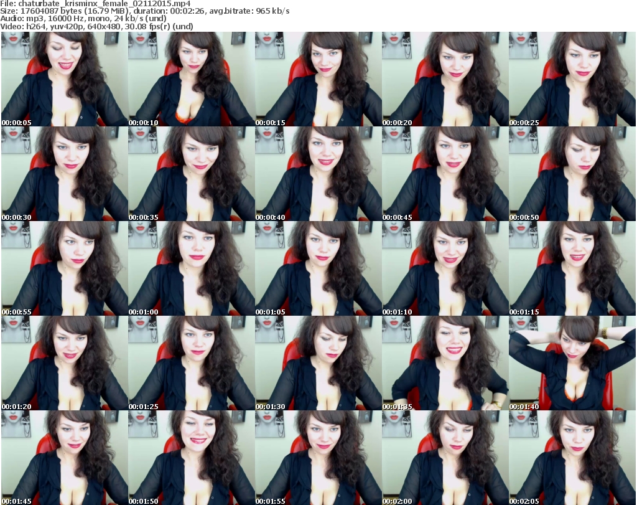637x505 pixels.
Task: Select the thumbnail timestamped 00:00:55
Action: (65, 269)
